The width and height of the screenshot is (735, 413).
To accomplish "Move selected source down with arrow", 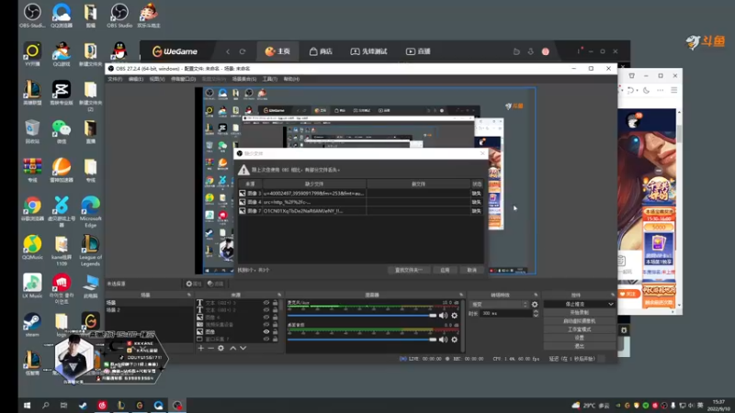I will point(243,348).
